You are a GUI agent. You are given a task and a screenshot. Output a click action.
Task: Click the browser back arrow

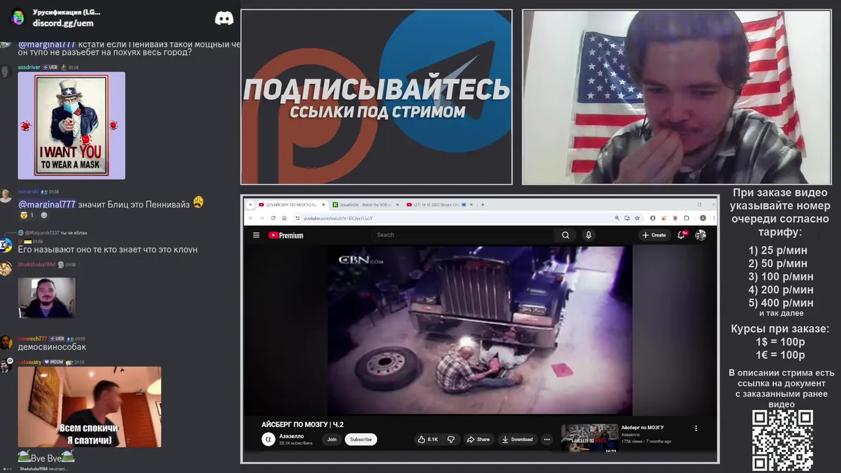[250, 218]
